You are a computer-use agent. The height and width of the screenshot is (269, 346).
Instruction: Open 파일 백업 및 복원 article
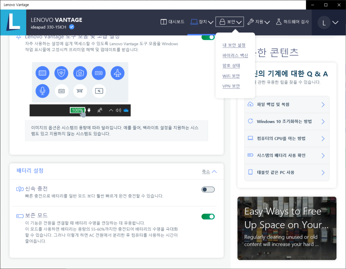[287, 104]
